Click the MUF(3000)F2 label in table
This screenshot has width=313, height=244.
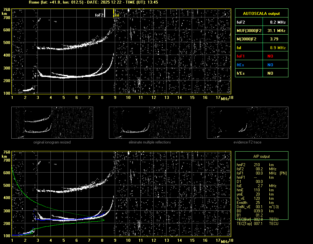point(249,31)
